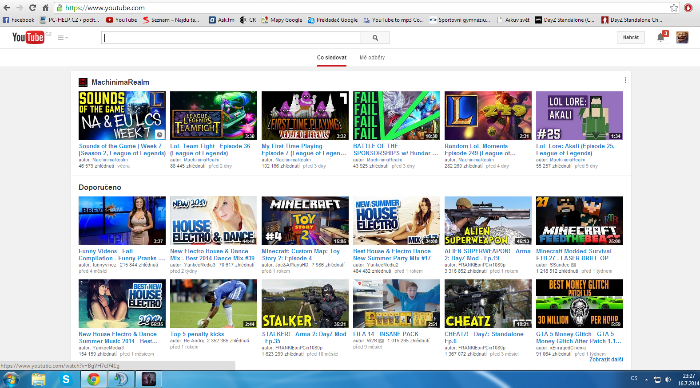
Task: Open the Alien Superweapon Arma 2 title
Action: coord(488,255)
